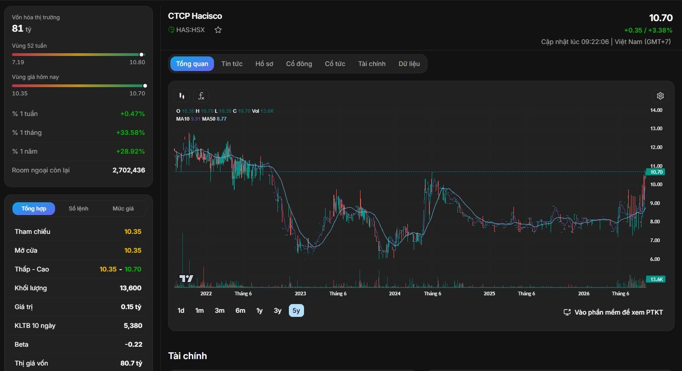The image size is (682, 371).
Task: Open the Cổ tức tab
Action: click(335, 64)
